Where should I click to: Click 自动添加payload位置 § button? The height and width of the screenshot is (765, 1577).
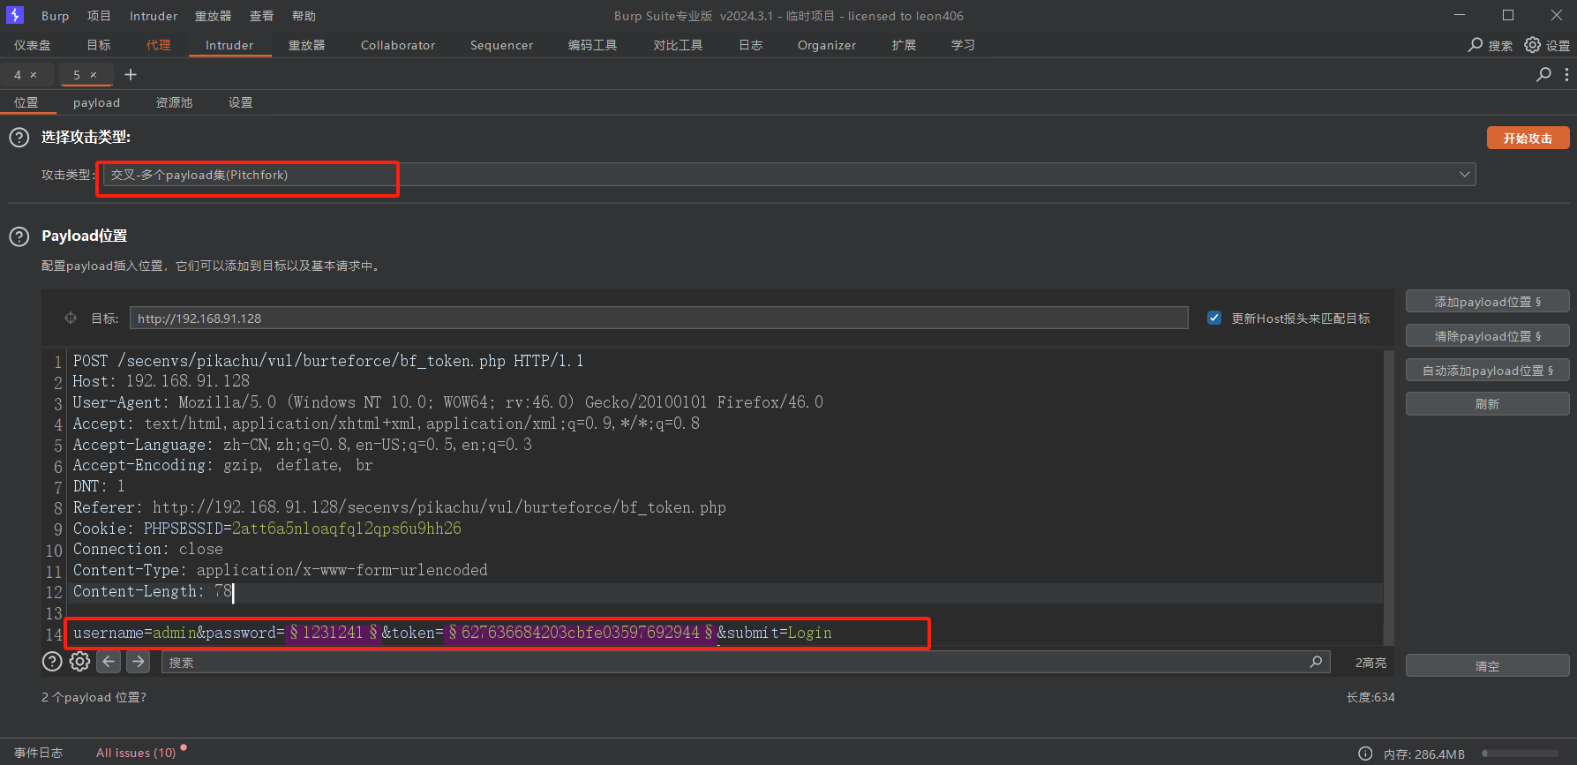coord(1487,371)
